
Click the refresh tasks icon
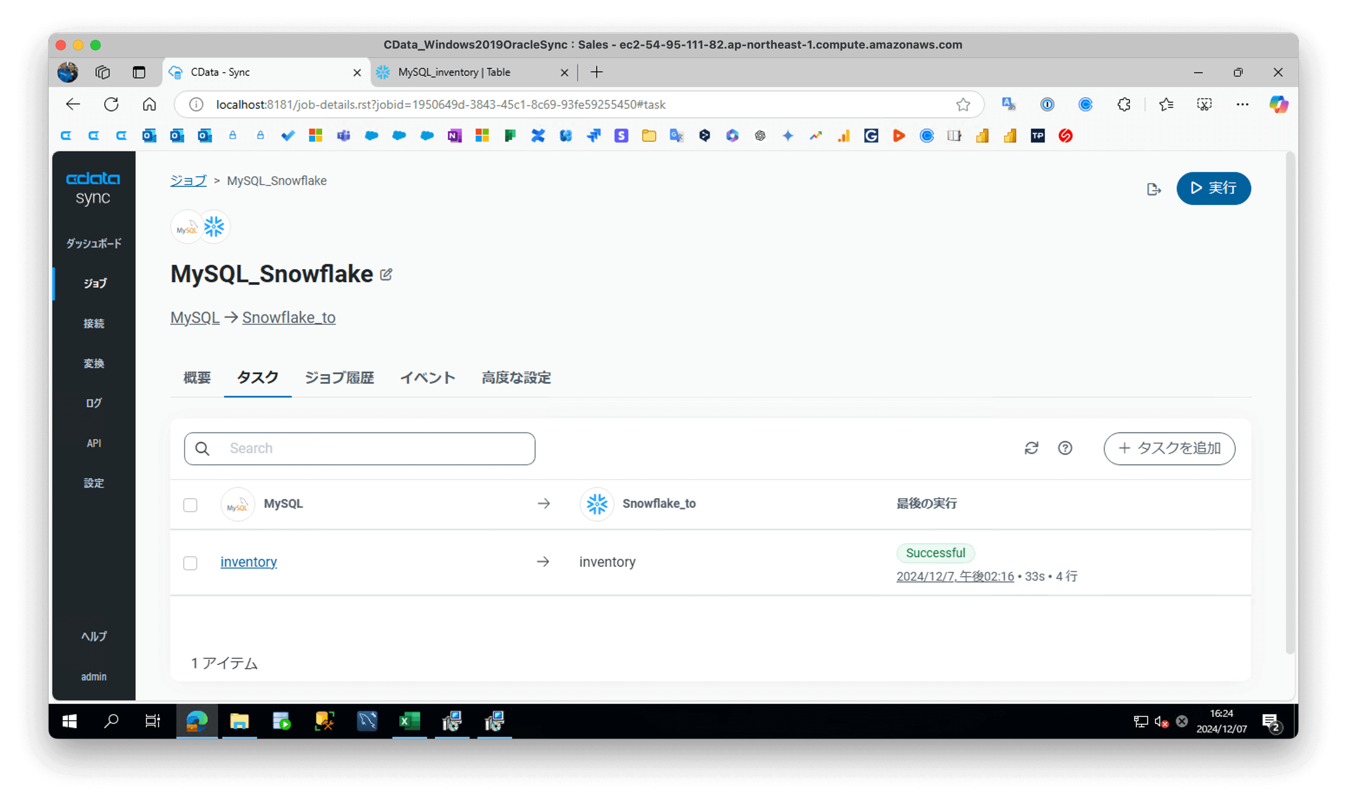[1031, 448]
